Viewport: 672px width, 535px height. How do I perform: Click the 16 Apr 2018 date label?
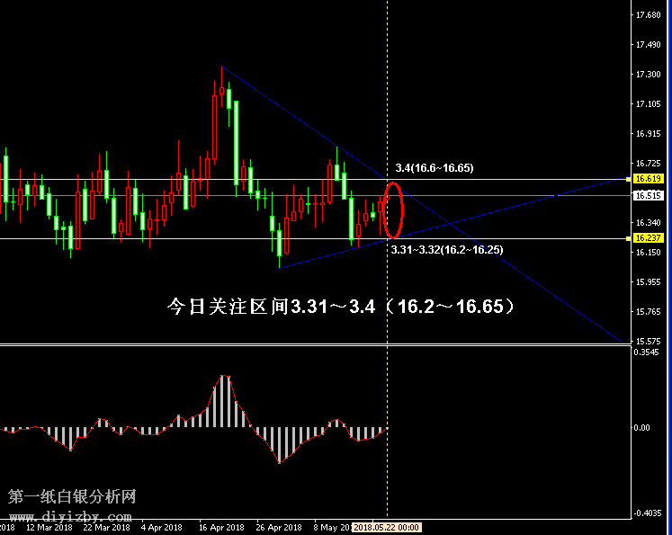coord(222,528)
